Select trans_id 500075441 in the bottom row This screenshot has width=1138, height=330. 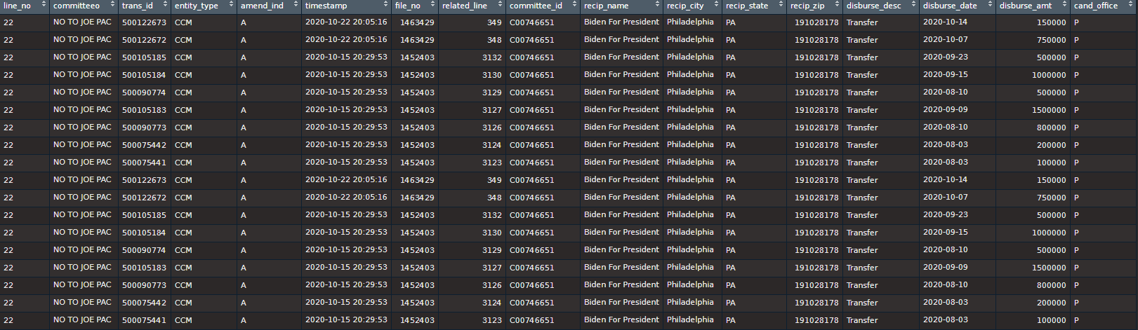(x=144, y=320)
